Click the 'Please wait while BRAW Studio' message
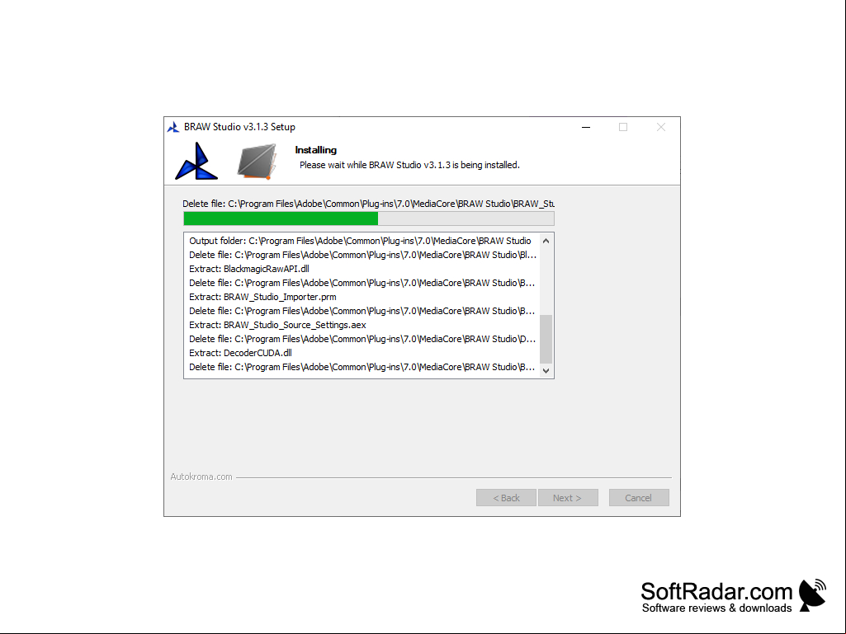 (x=409, y=165)
